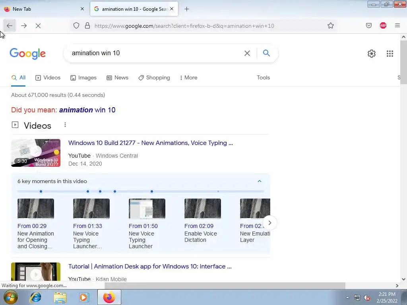Click the muted volume tray icon

(367, 298)
